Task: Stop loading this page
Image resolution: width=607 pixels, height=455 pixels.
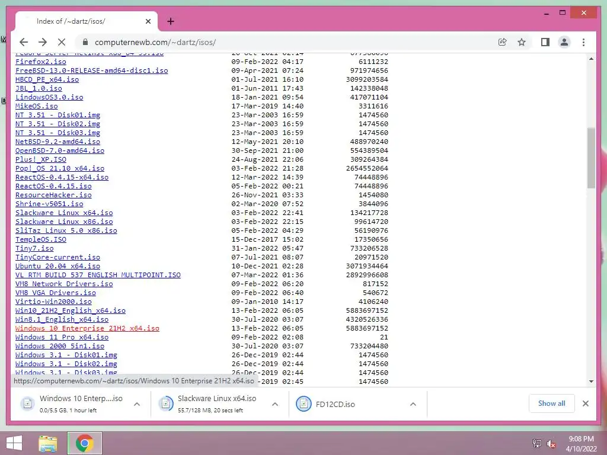Action: [x=62, y=42]
